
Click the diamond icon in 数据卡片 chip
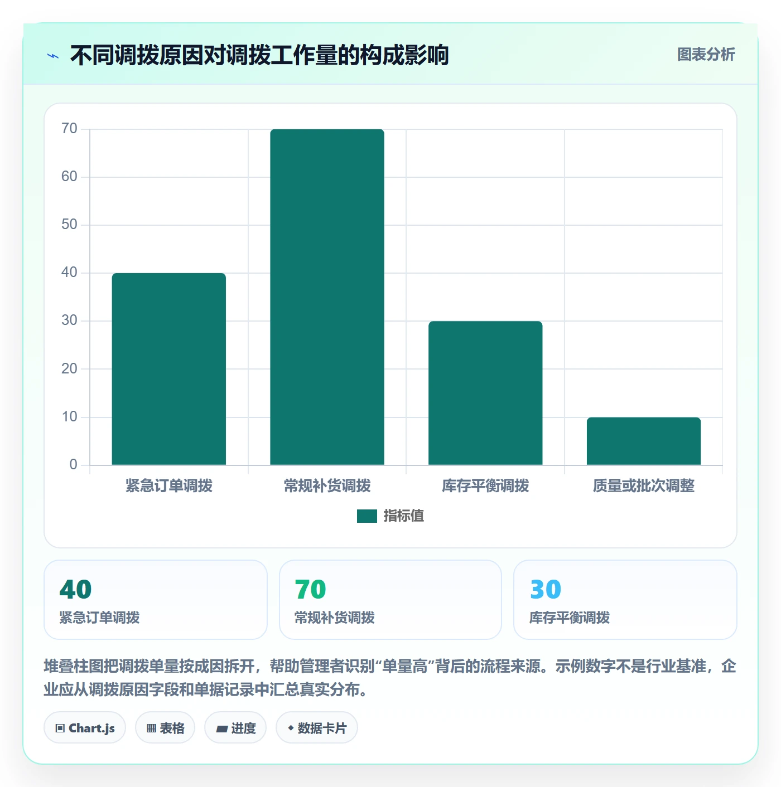291,728
